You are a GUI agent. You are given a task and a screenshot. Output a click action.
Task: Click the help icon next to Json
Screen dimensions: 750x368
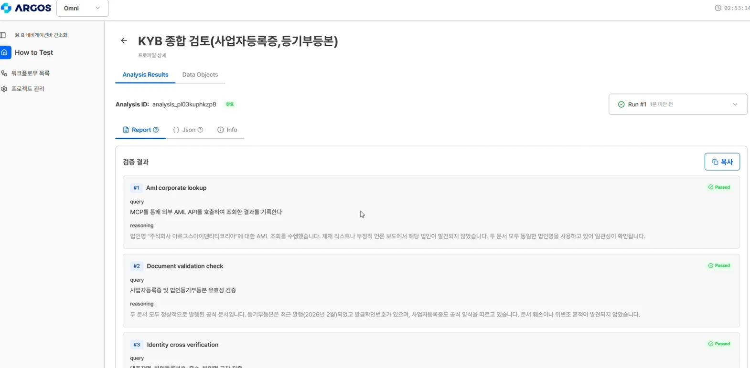pyautogui.click(x=201, y=130)
